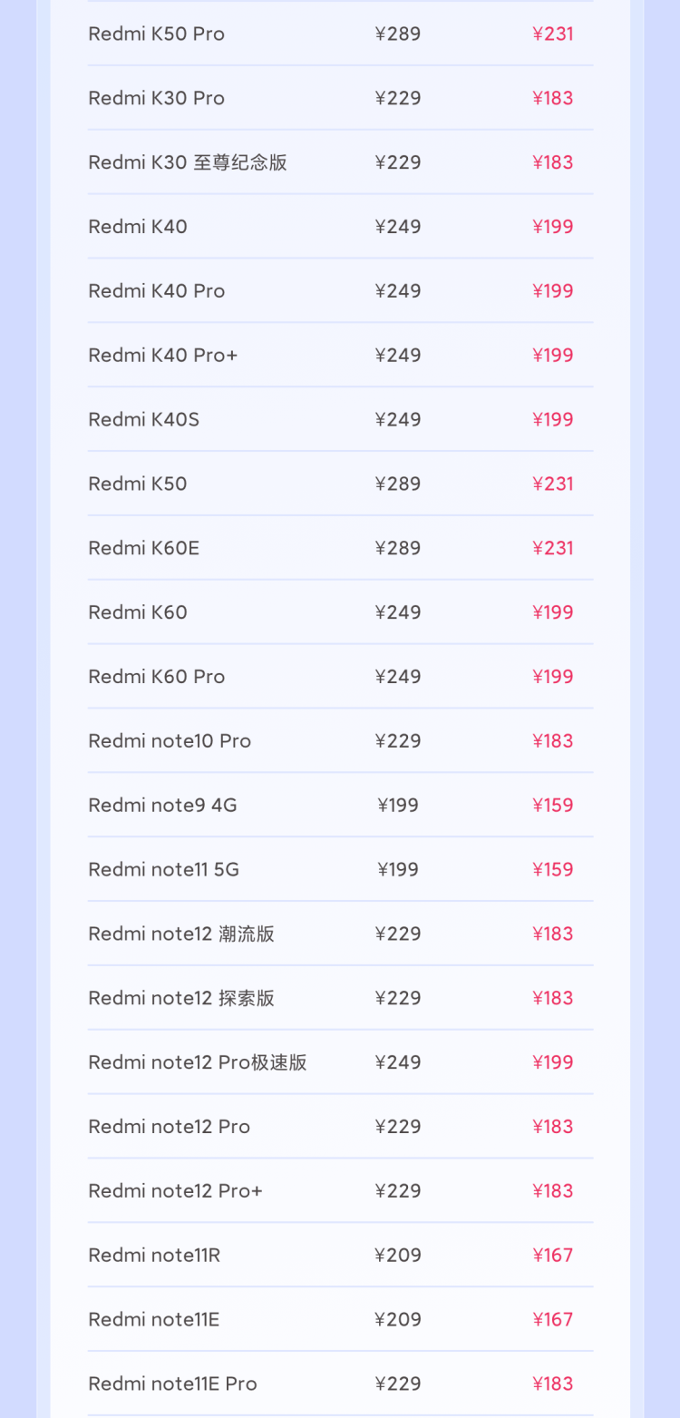
Task: Tap the red ¥231 price for Redmi K60E
Action: pyautogui.click(x=553, y=548)
